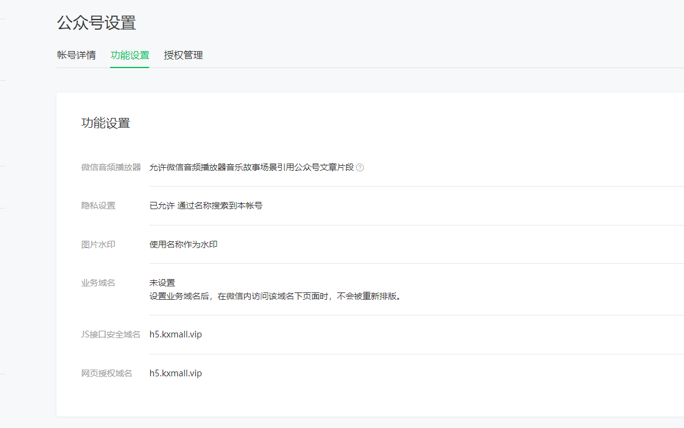The height and width of the screenshot is (428, 684).
Task: Click the 业务域名 row label
Action: [x=98, y=283]
